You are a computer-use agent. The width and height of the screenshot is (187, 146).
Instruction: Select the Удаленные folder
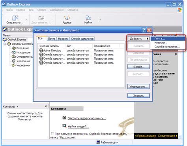click(23, 61)
